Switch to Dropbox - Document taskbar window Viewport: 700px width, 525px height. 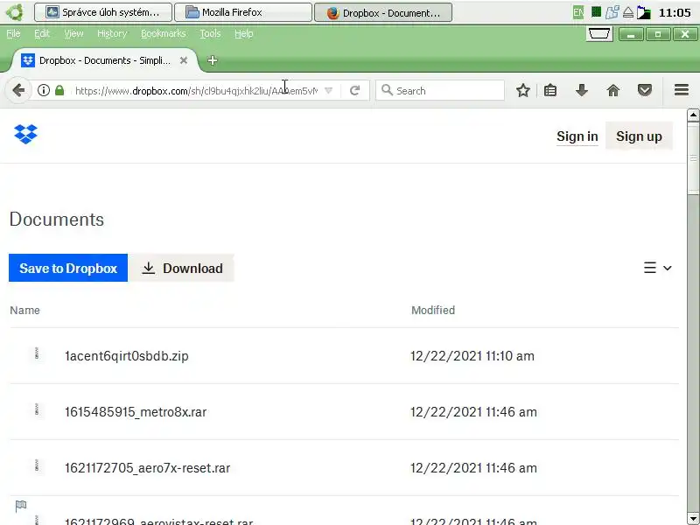383,12
